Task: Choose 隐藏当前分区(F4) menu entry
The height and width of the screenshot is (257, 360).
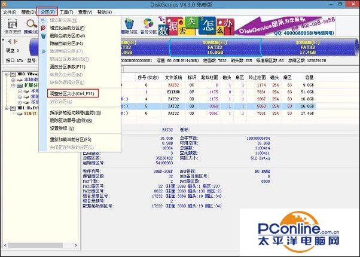Action: pos(66,44)
